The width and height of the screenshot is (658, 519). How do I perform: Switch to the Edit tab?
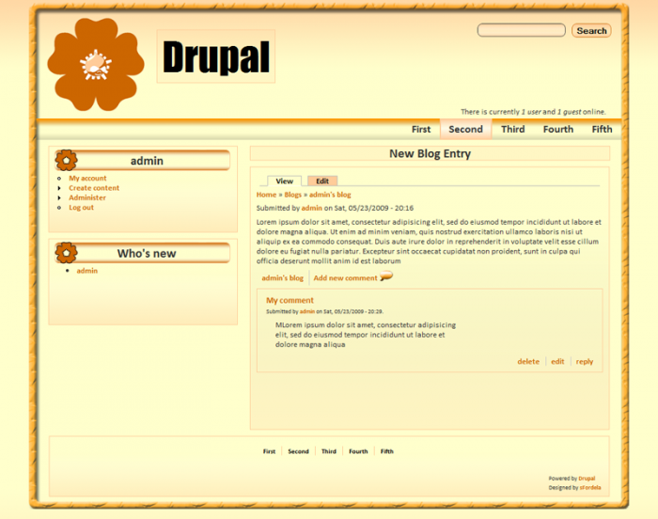(322, 181)
